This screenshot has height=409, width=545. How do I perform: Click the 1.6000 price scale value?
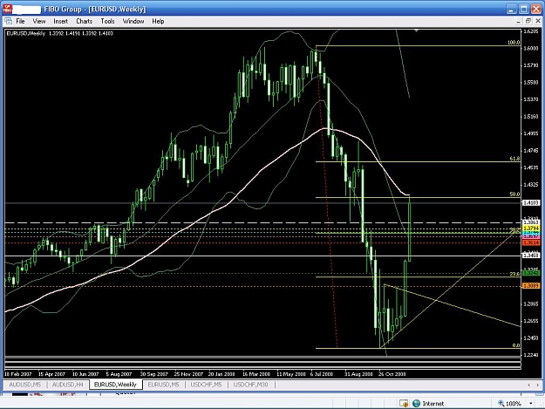[531, 48]
